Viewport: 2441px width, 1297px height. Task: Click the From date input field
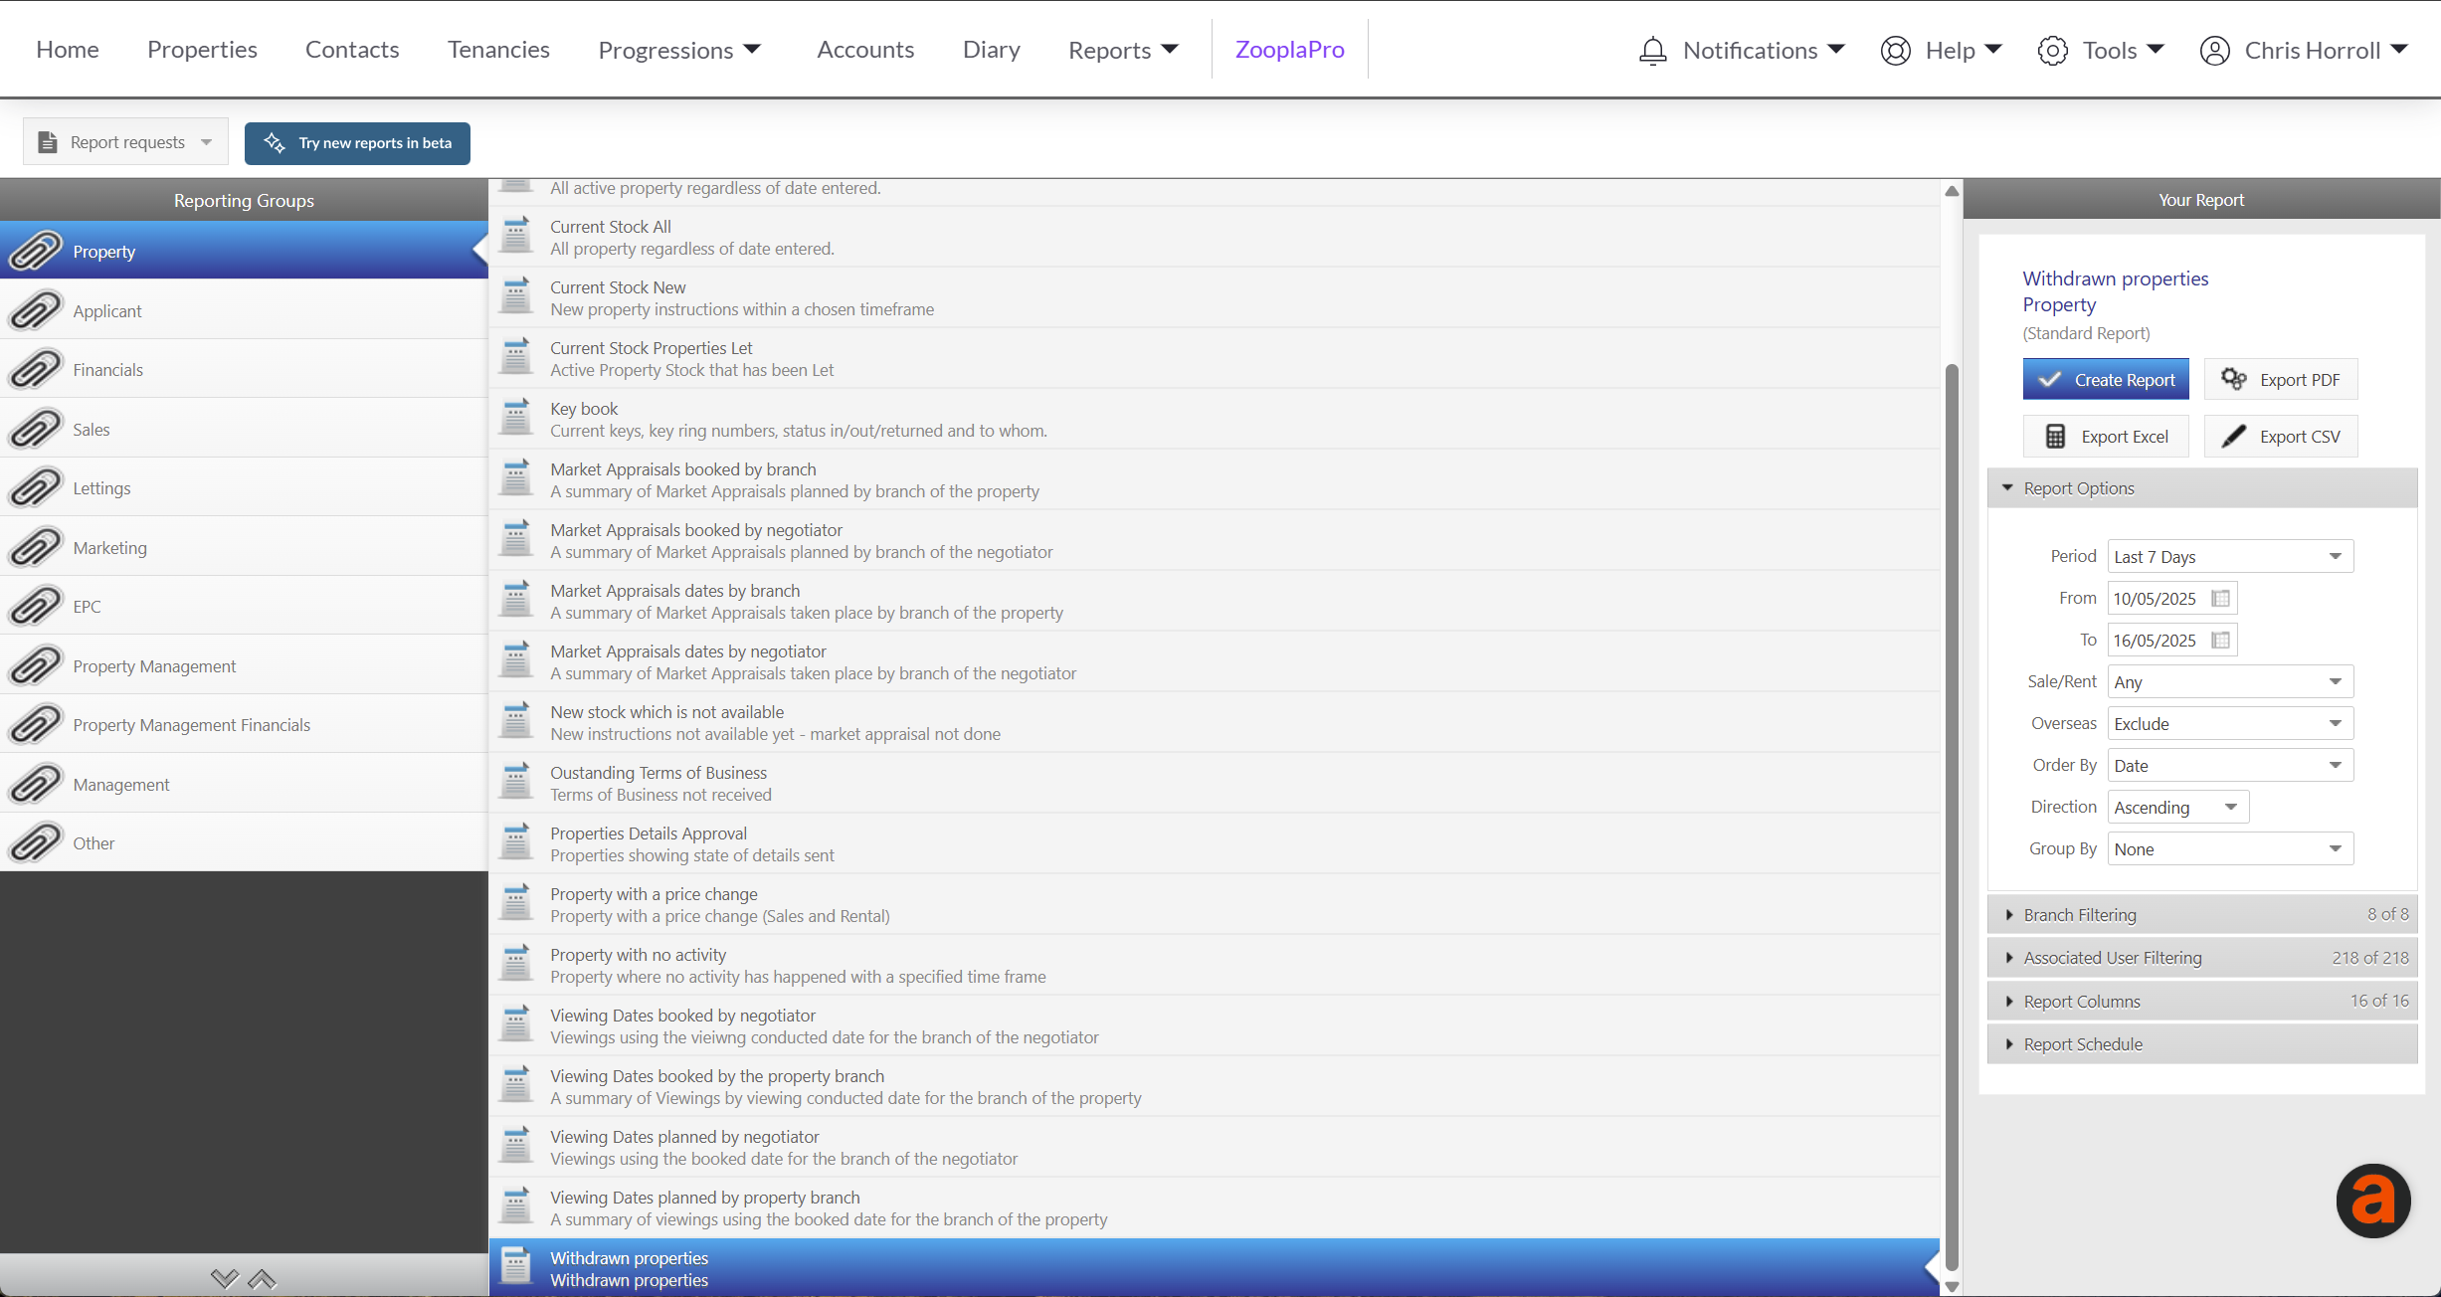click(x=2172, y=598)
